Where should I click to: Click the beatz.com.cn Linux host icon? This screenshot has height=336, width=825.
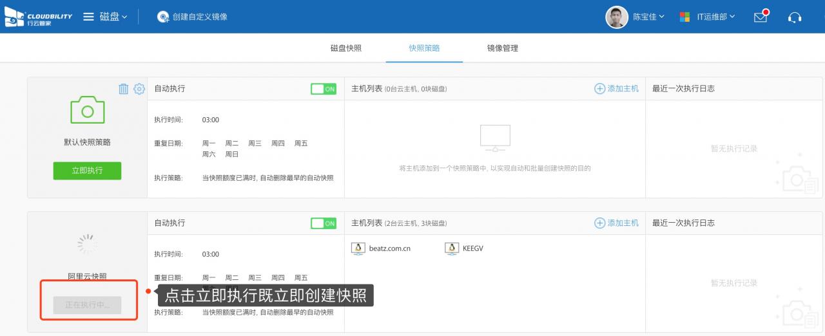(x=358, y=248)
